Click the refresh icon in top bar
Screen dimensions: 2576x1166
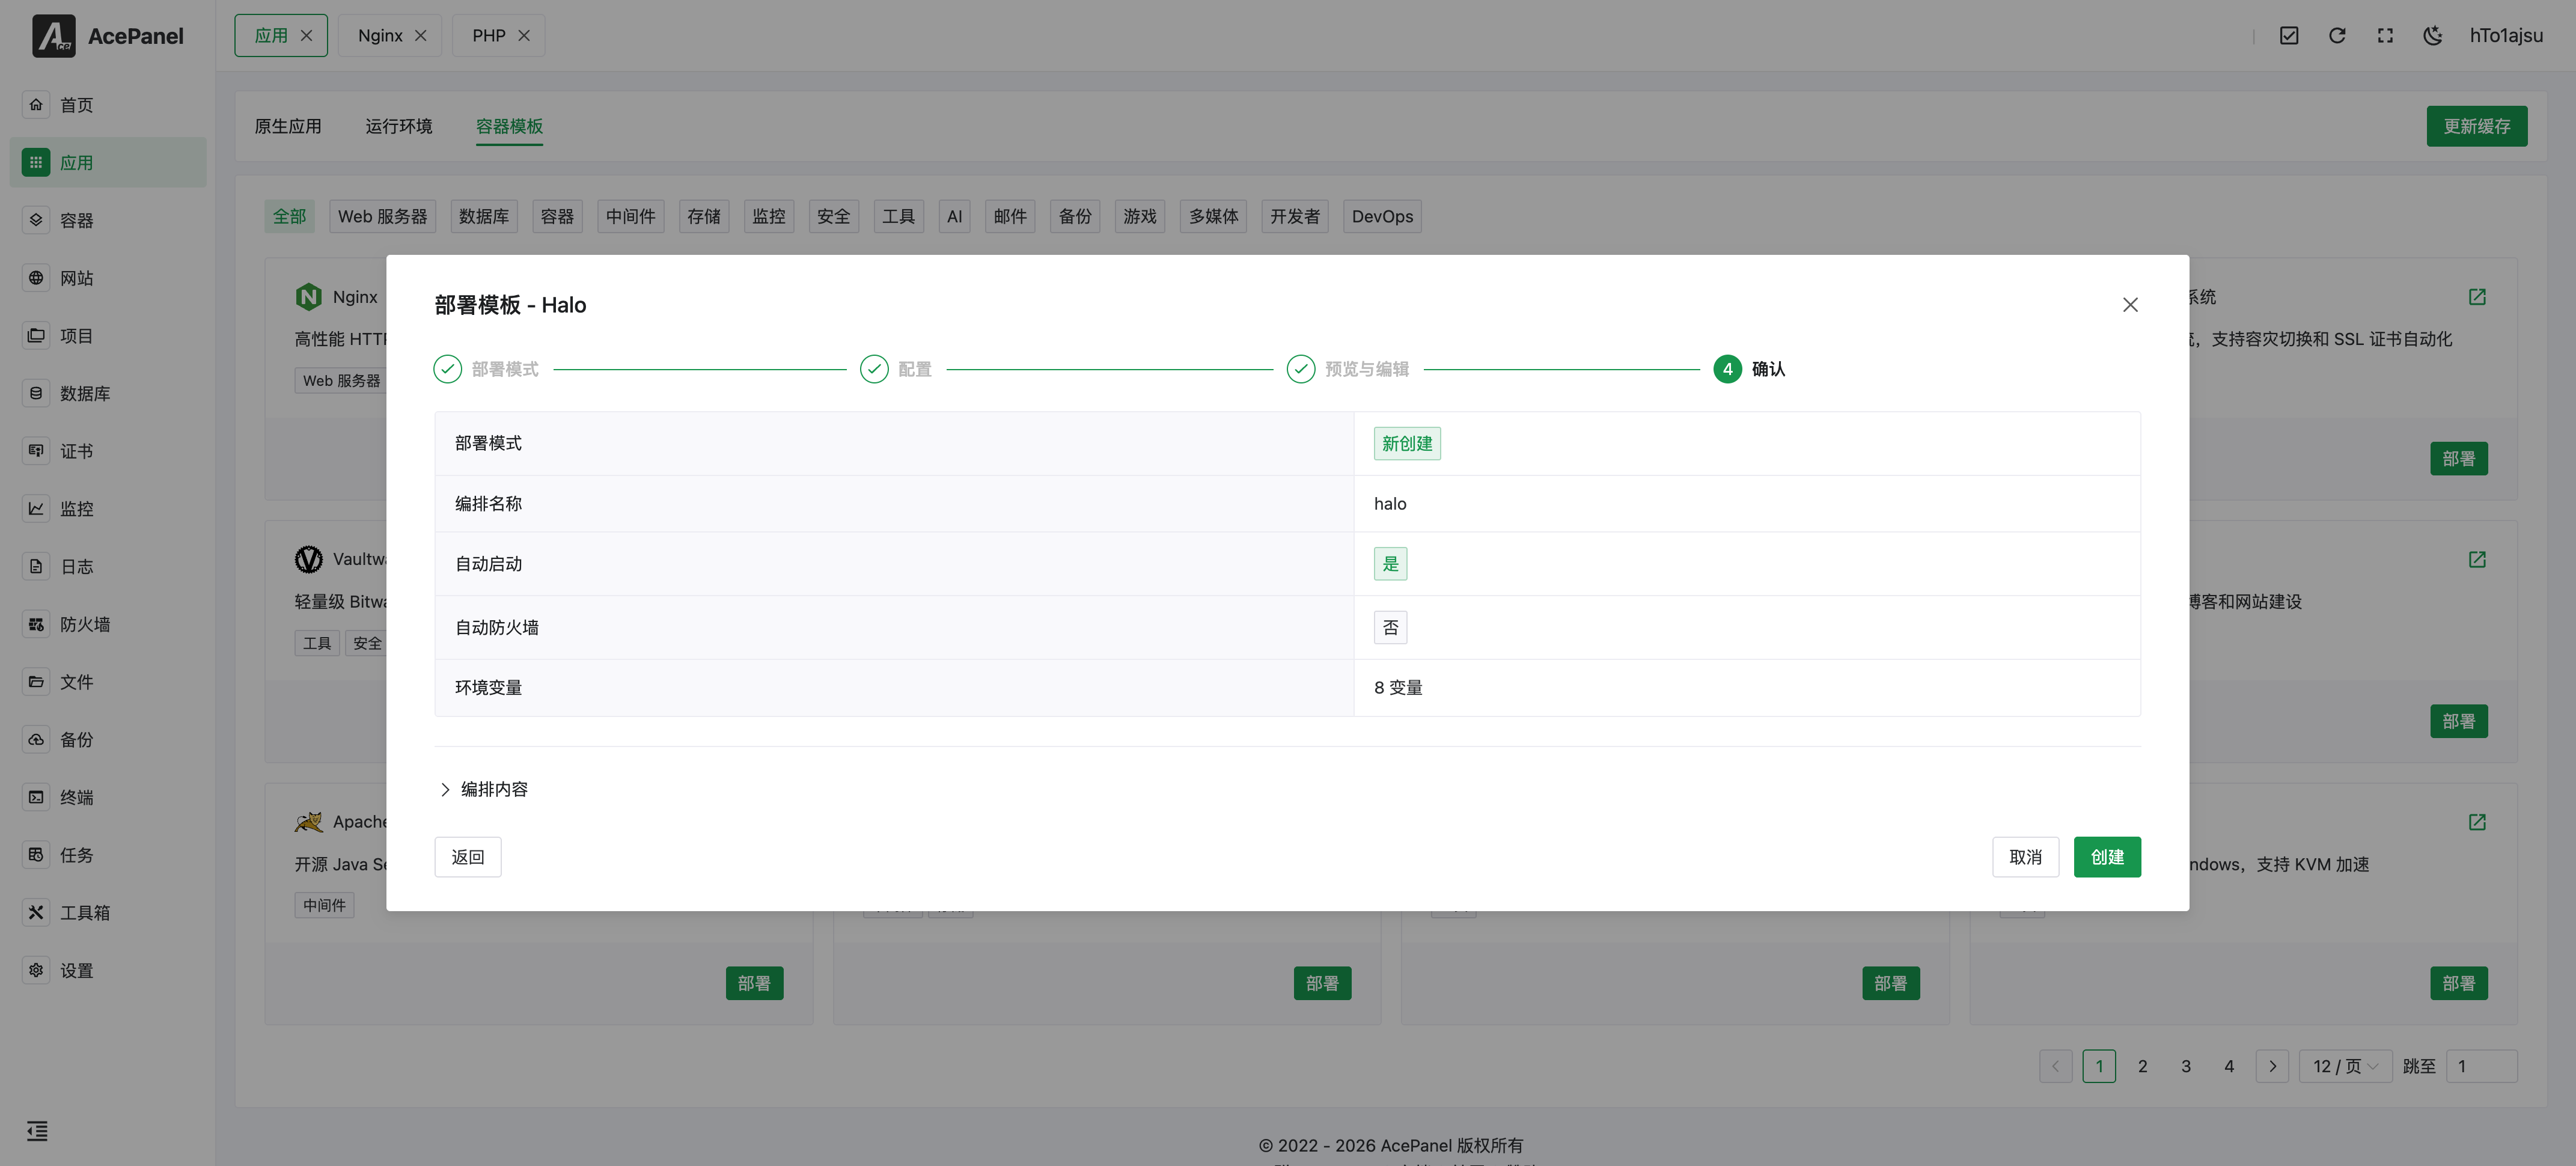[x=2337, y=36]
